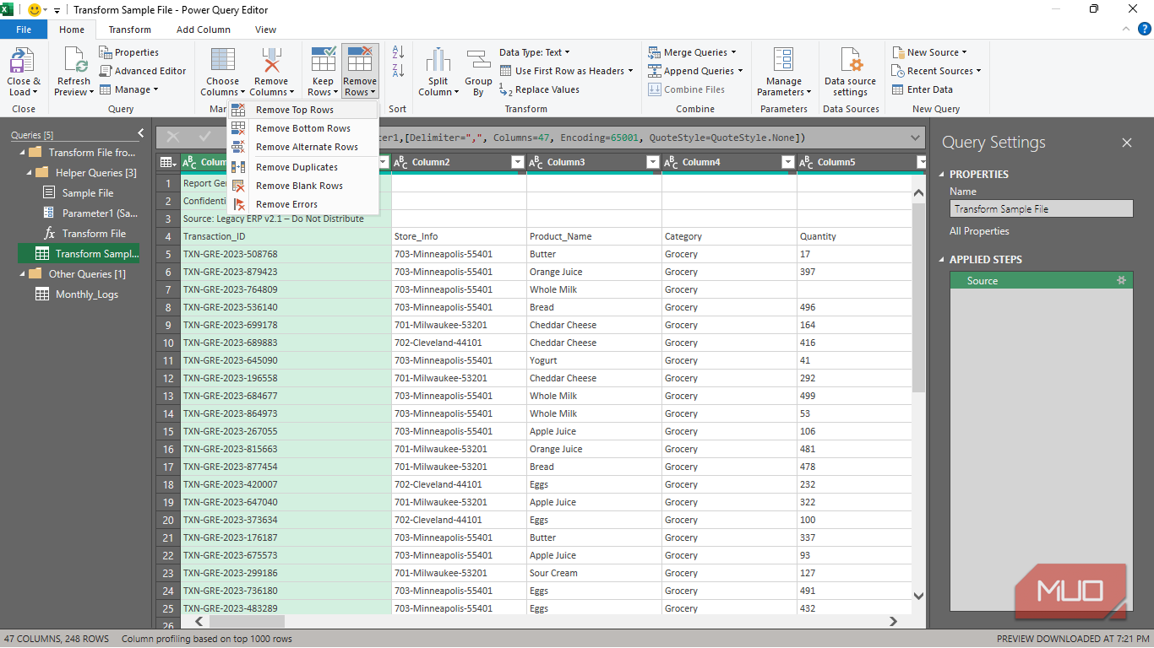Open the Manage dropdown in Query group
Viewport: 1154px width, 648px height.
[129, 89]
